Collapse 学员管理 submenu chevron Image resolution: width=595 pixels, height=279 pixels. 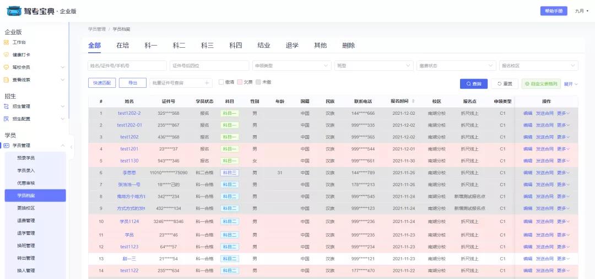tap(63, 145)
